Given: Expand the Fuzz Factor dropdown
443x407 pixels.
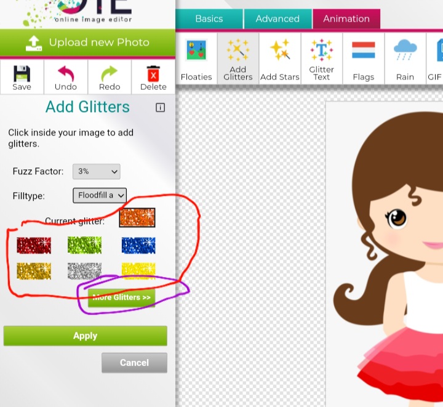Looking at the screenshot, I should click(x=96, y=171).
